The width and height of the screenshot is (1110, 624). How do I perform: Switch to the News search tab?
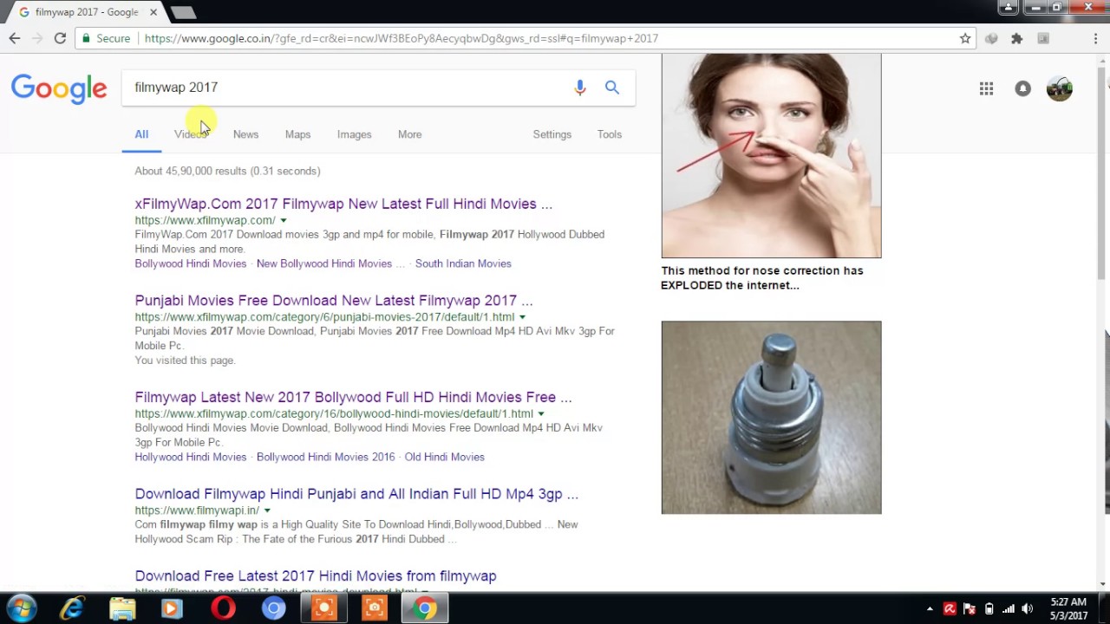tap(245, 134)
